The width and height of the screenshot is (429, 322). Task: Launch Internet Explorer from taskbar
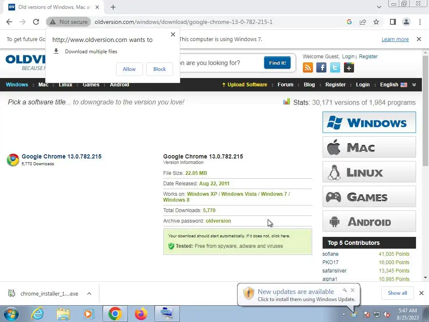tap(37, 314)
